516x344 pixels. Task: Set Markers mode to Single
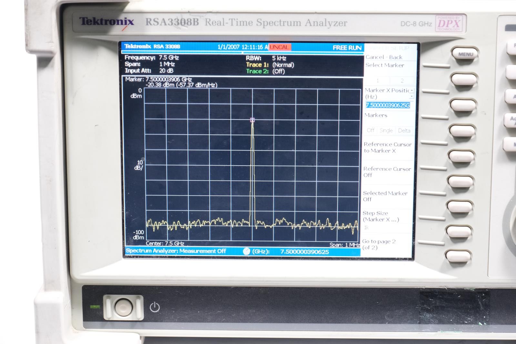tap(386, 130)
